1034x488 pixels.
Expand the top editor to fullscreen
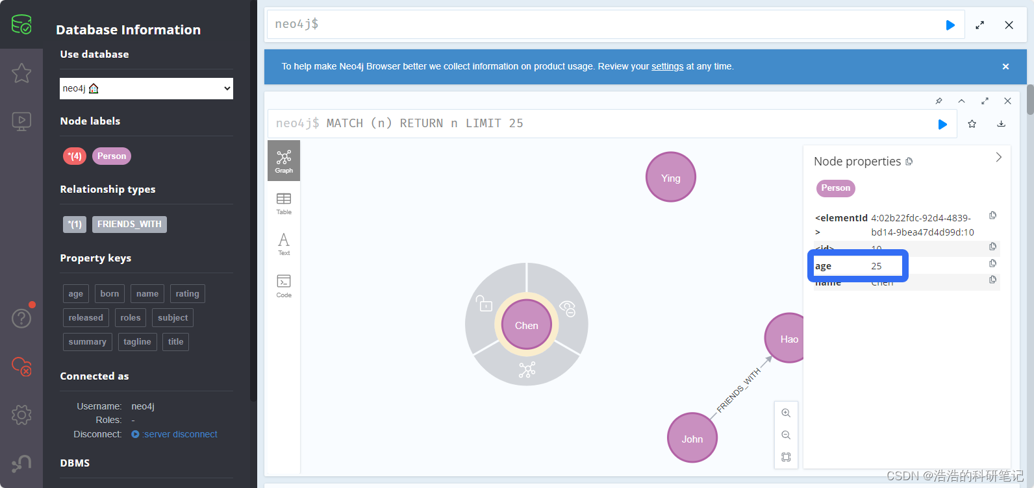click(x=979, y=25)
